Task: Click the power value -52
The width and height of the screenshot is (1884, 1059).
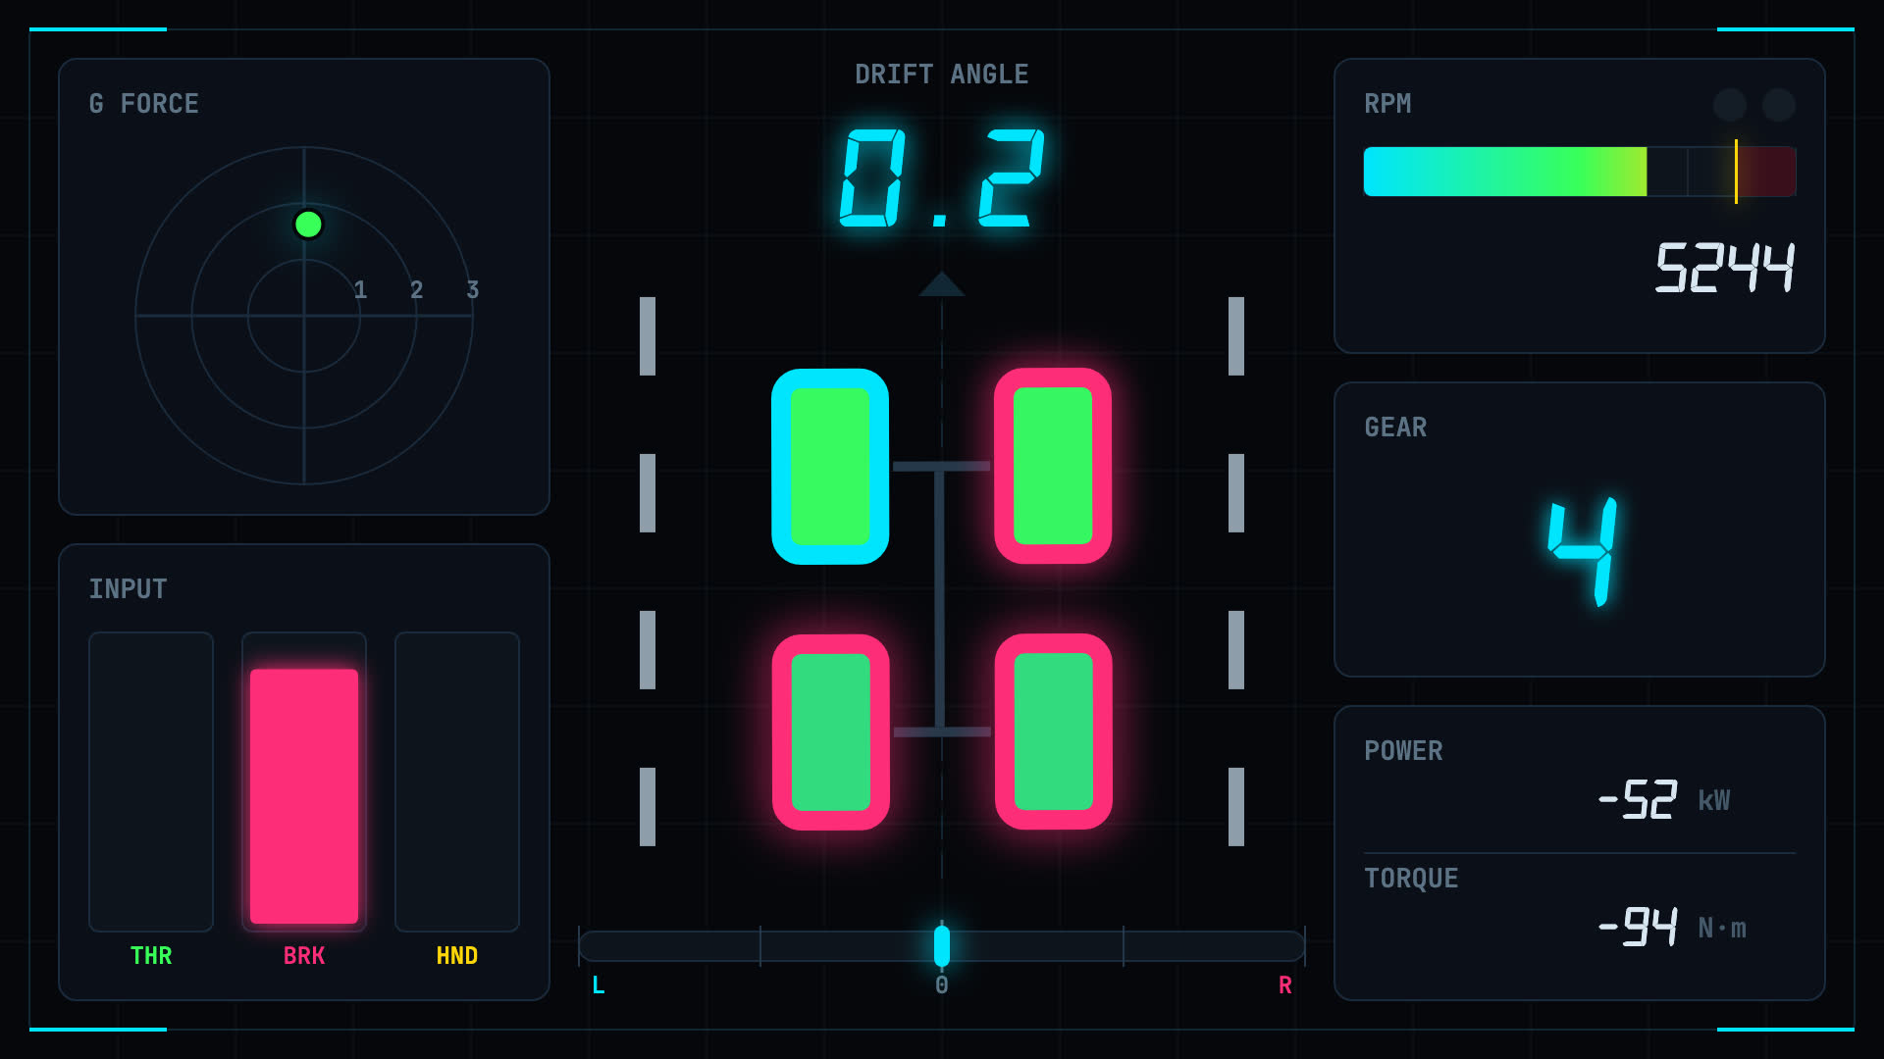Action: point(1638,799)
